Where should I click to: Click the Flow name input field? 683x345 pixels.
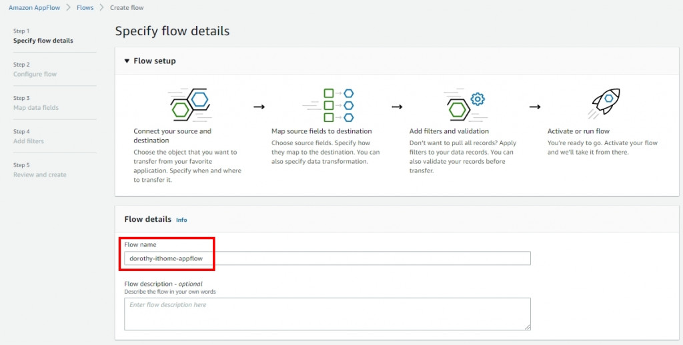tap(327, 258)
